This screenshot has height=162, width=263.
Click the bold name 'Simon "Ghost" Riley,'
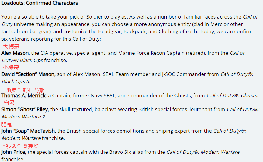[x=25, y=109]
